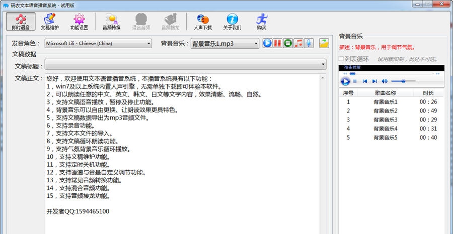Select 背景音乐5 in the song list
Image resolution: width=453 pixels, height=234 pixels.
tap(386, 138)
